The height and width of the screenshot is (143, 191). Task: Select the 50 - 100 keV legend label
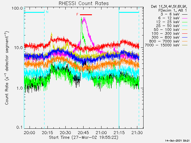[167, 30]
